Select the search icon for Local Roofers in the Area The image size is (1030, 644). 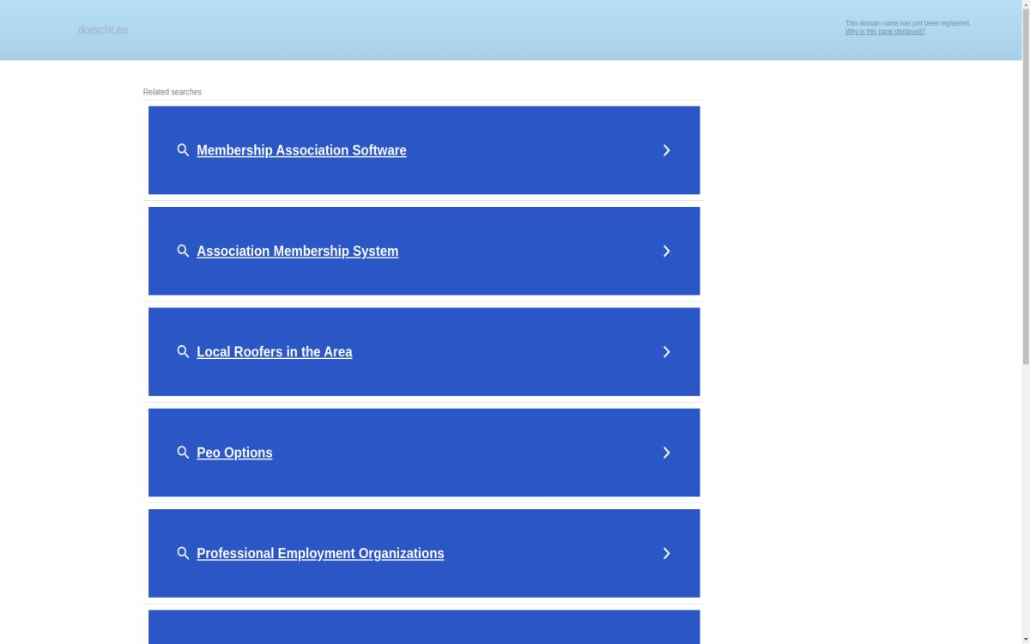pos(183,352)
